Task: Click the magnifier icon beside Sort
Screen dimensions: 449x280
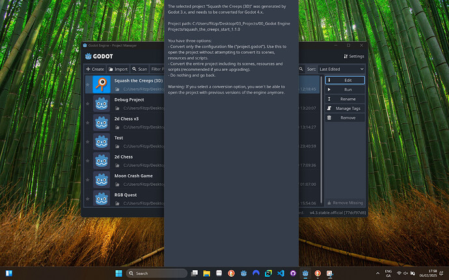Action: click(301, 69)
